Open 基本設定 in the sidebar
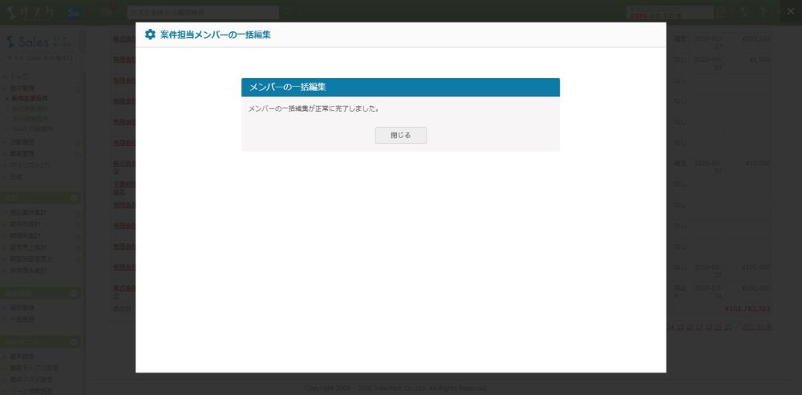Viewport: 802px width, 395px height. [x=22, y=357]
